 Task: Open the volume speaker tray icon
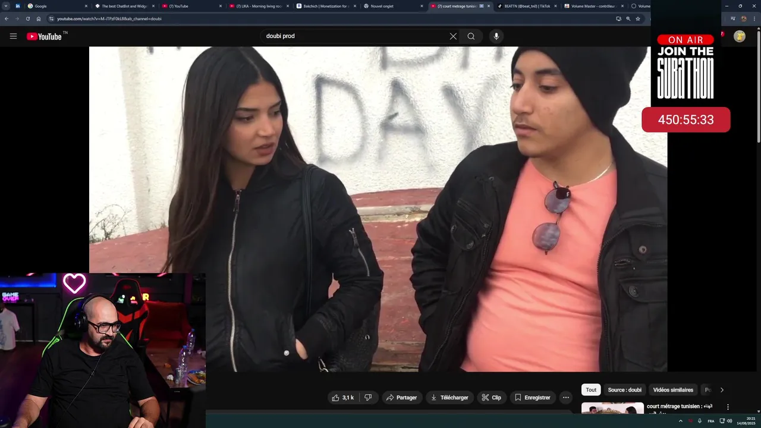(729, 421)
